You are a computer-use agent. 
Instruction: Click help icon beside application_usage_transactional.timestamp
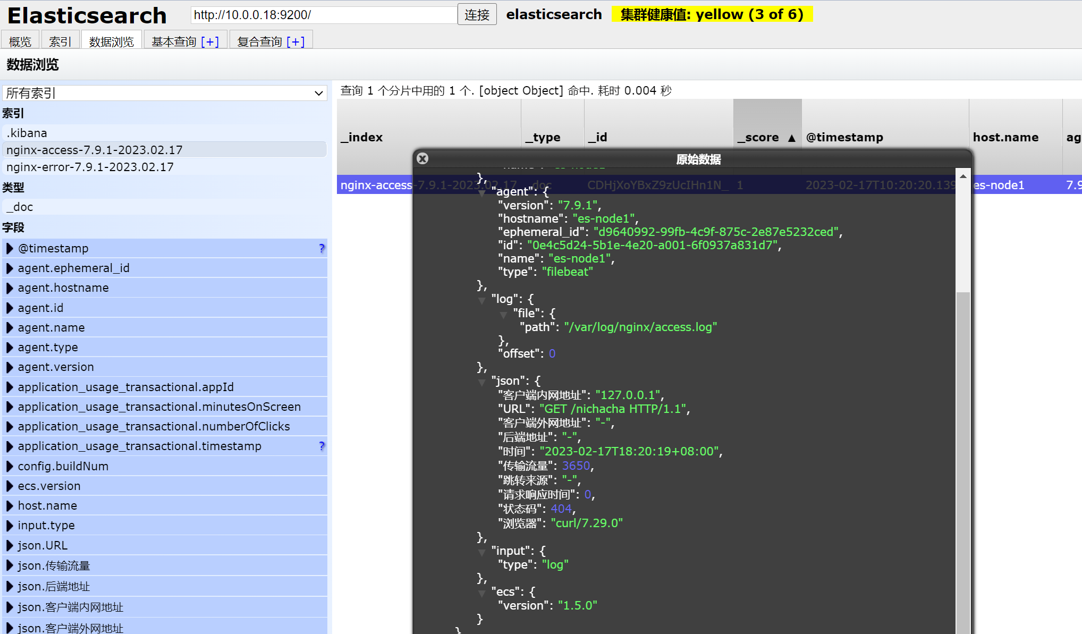pyautogui.click(x=322, y=446)
